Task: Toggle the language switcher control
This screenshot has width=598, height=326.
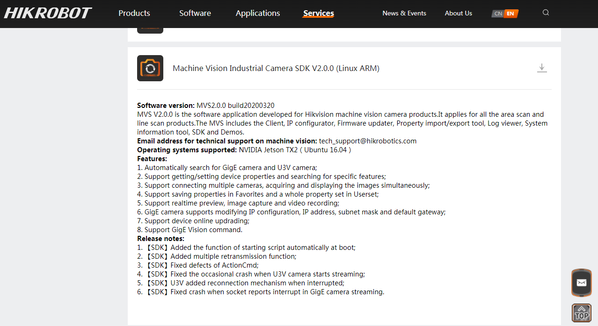Action: 504,14
